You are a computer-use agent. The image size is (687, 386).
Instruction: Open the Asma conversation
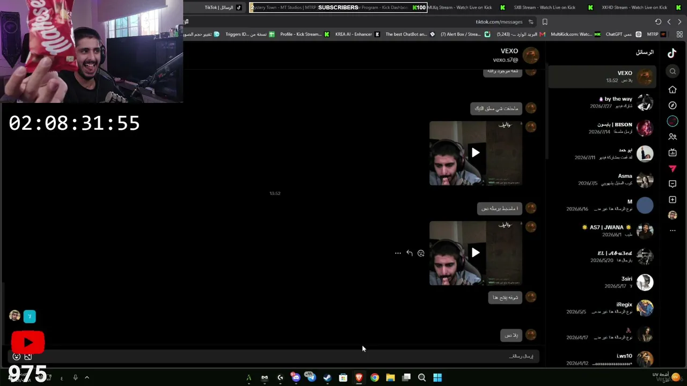tap(602, 180)
